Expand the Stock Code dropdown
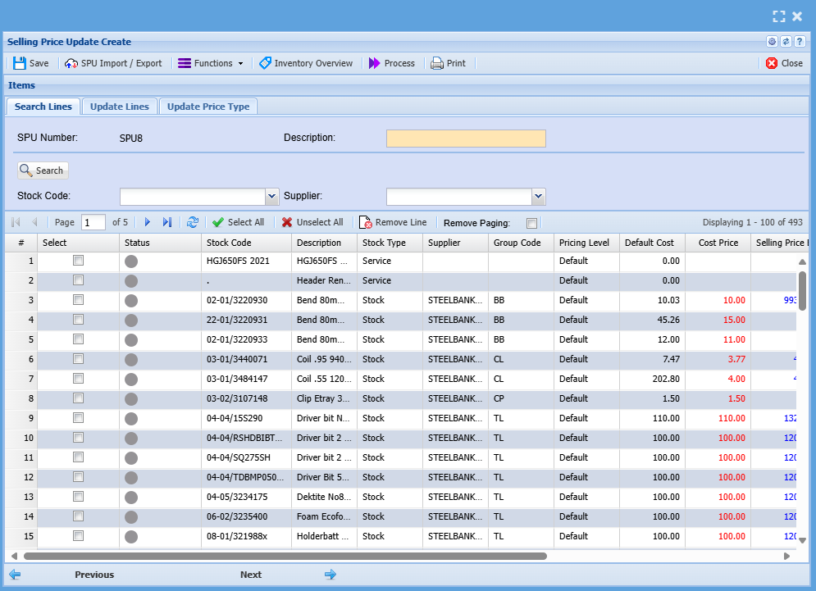This screenshot has width=816, height=591. pyautogui.click(x=272, y=197)
